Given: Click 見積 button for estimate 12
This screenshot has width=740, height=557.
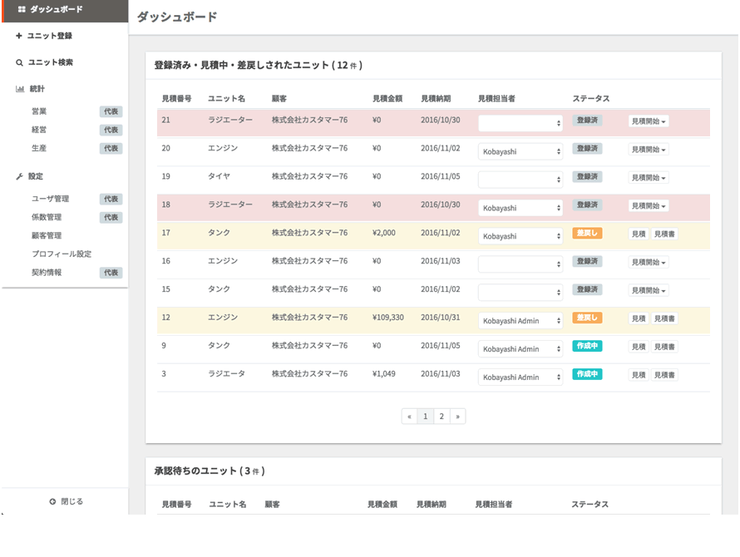Looking at the screenshot, I should (639, 318).
